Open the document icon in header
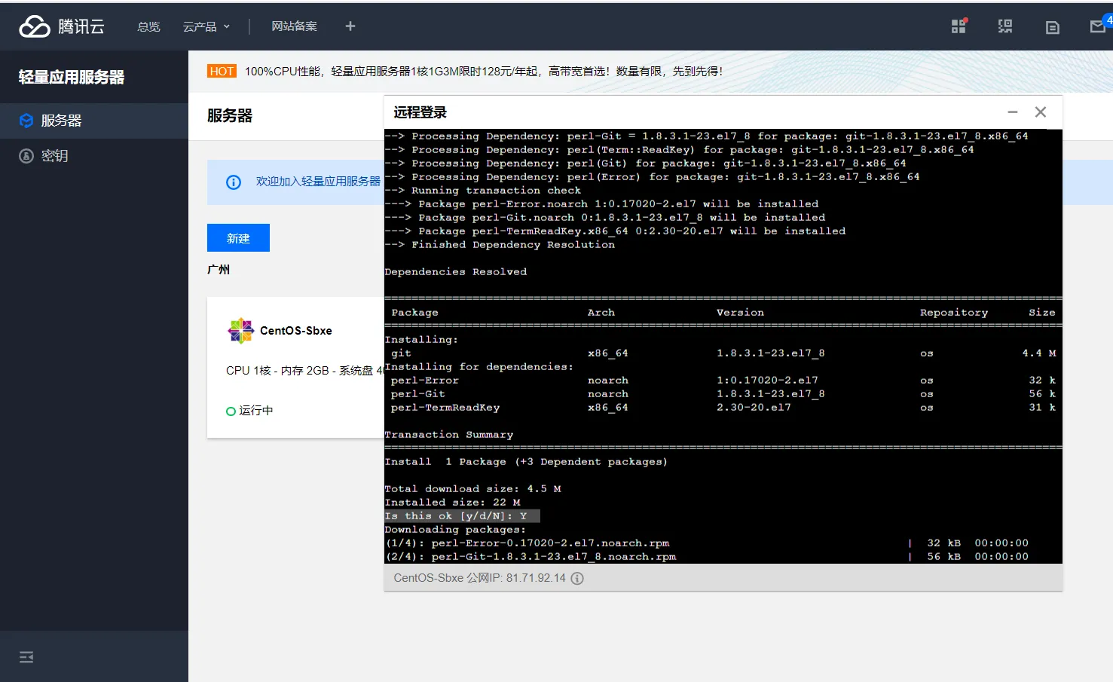 (x=1053, y=27)
